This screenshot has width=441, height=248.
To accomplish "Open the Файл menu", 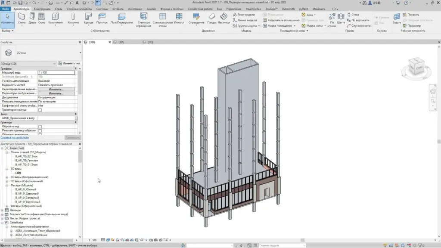I will [6, 9].
